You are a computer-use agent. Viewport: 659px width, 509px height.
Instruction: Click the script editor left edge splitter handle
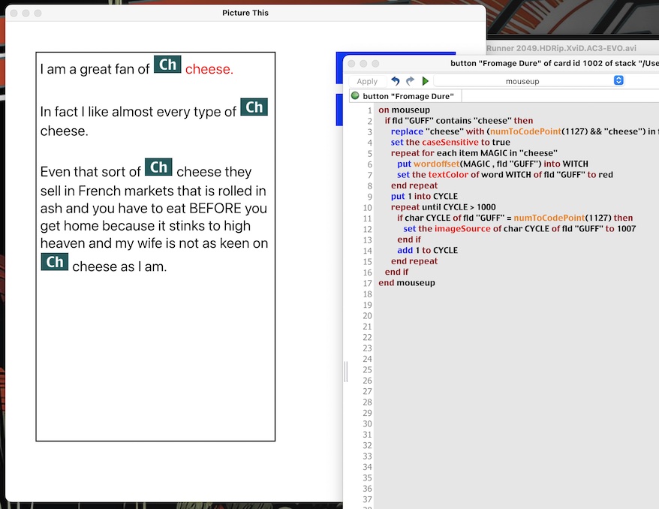pos(345,372)
